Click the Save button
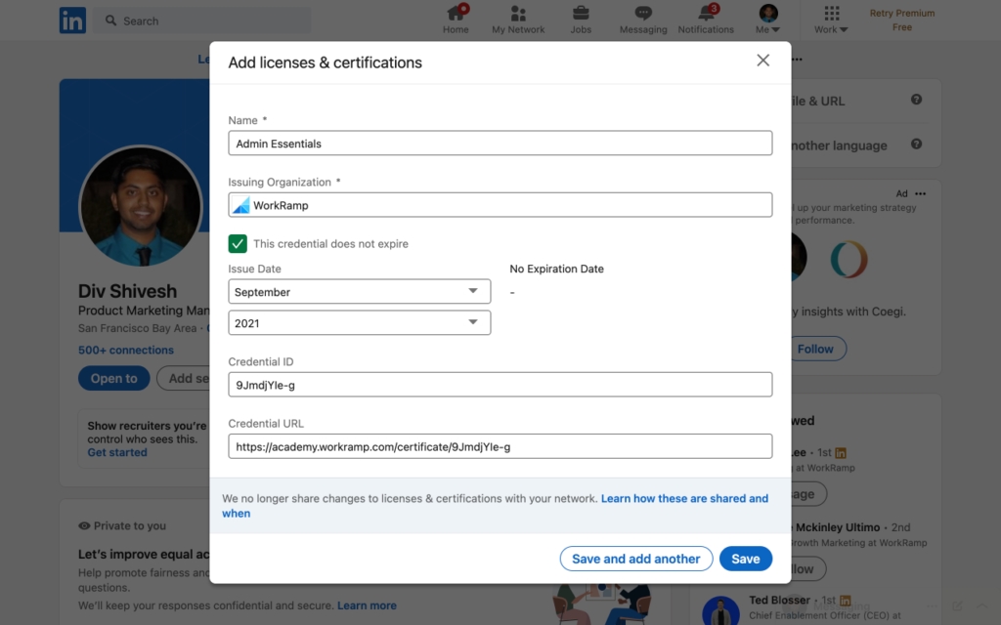This screenshot has width=1001, height=625. [746, 559]
